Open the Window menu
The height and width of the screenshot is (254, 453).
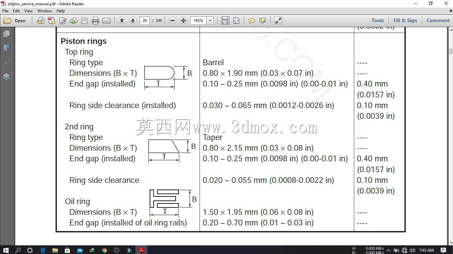45,11
